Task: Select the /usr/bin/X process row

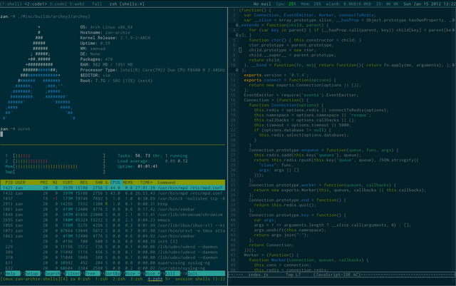Action: pyautogui.click(x=113, y=198)
